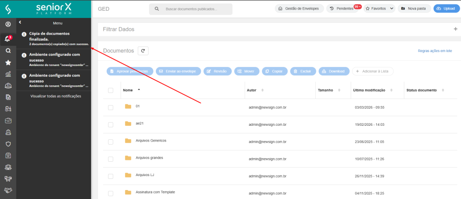The width and height of the screenshot is (461, 199).
Task: Open Visualizar todas as notificações link
Action: point(55,96)
